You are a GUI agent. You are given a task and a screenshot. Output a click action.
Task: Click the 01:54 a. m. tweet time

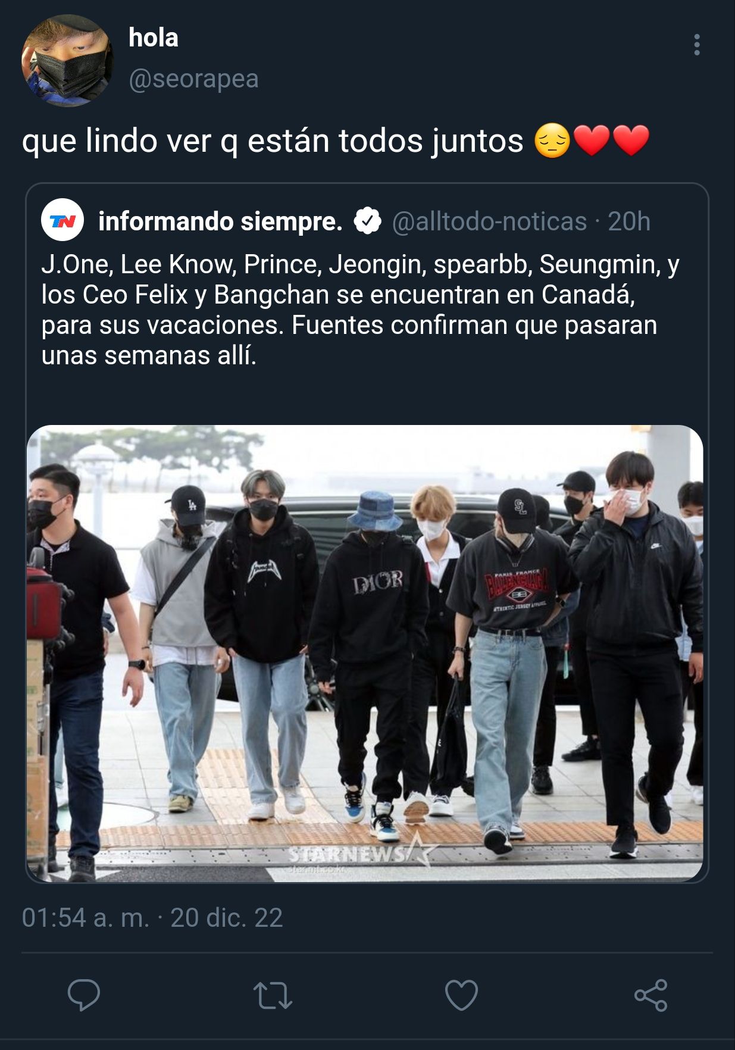(x=86, y=917)
